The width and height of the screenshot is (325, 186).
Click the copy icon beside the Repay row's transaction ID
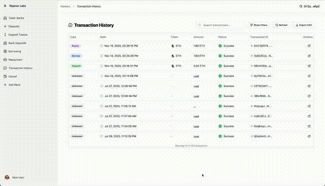click(x=252, y=46)
